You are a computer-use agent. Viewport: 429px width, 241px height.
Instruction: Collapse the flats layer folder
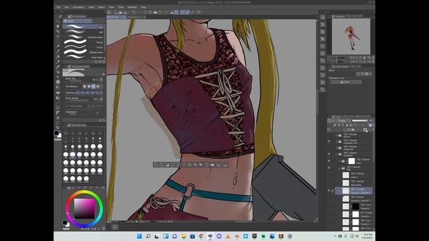click(x=340, y=168)
